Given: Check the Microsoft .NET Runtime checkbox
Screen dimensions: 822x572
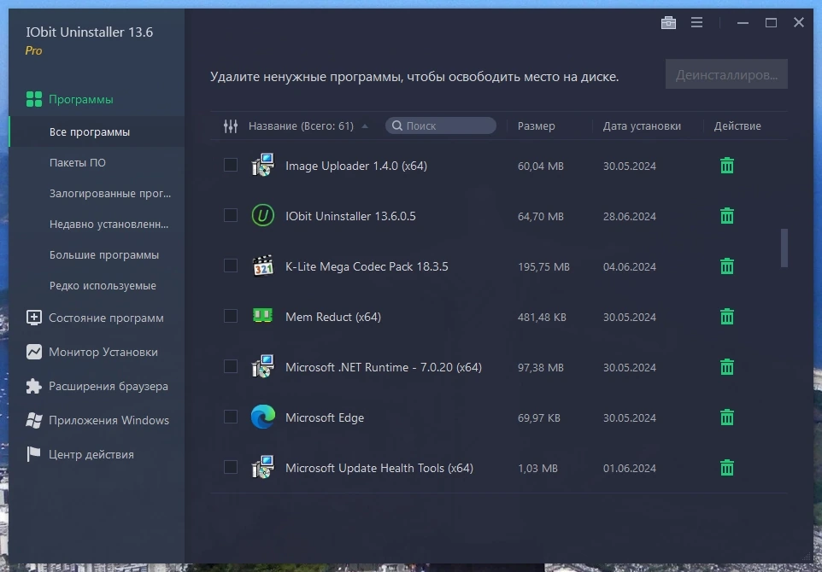Looking at the screenshot, I should pos(231,366).
